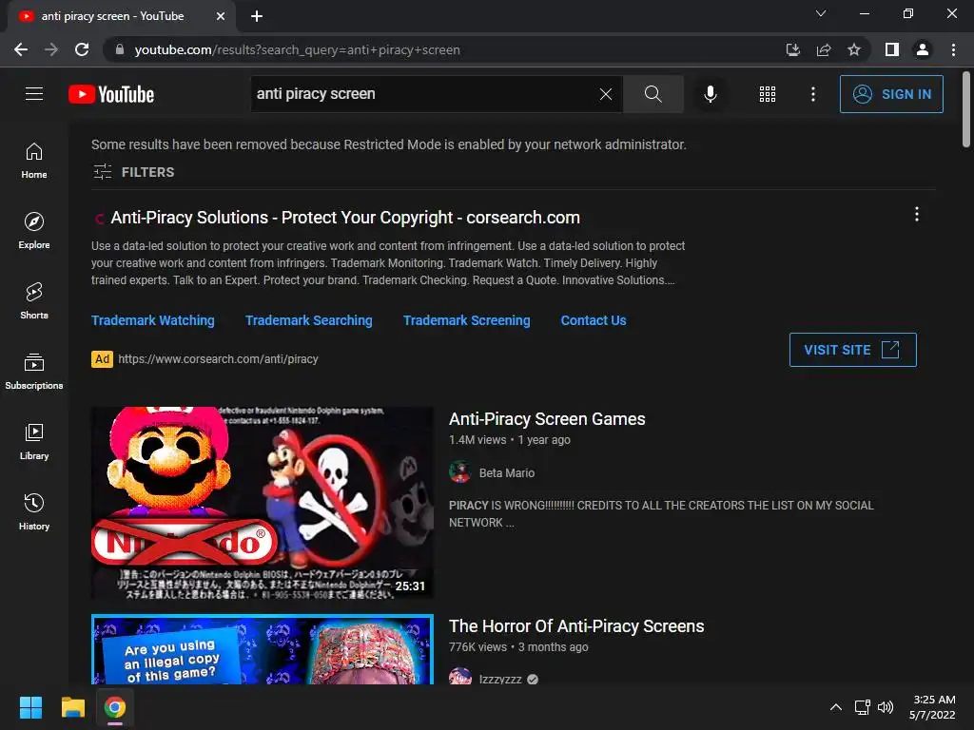
Task: Click the install app icon in address bar
Action: pos(792,49)
